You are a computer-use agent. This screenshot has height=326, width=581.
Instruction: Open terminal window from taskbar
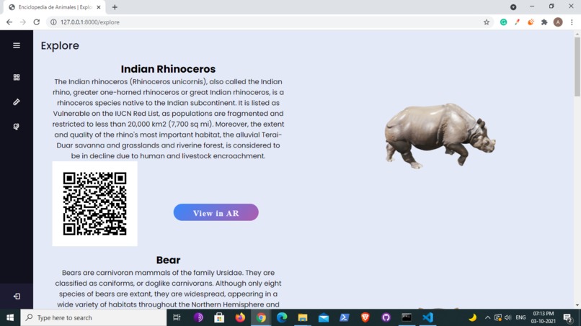(x=407, y=317)
